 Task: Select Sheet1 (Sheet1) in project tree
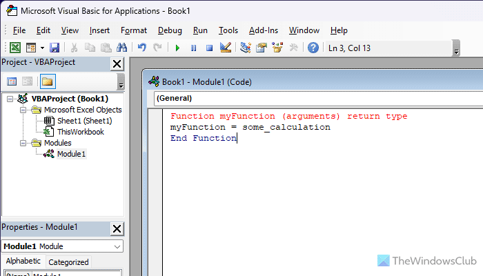click(85, 121)
